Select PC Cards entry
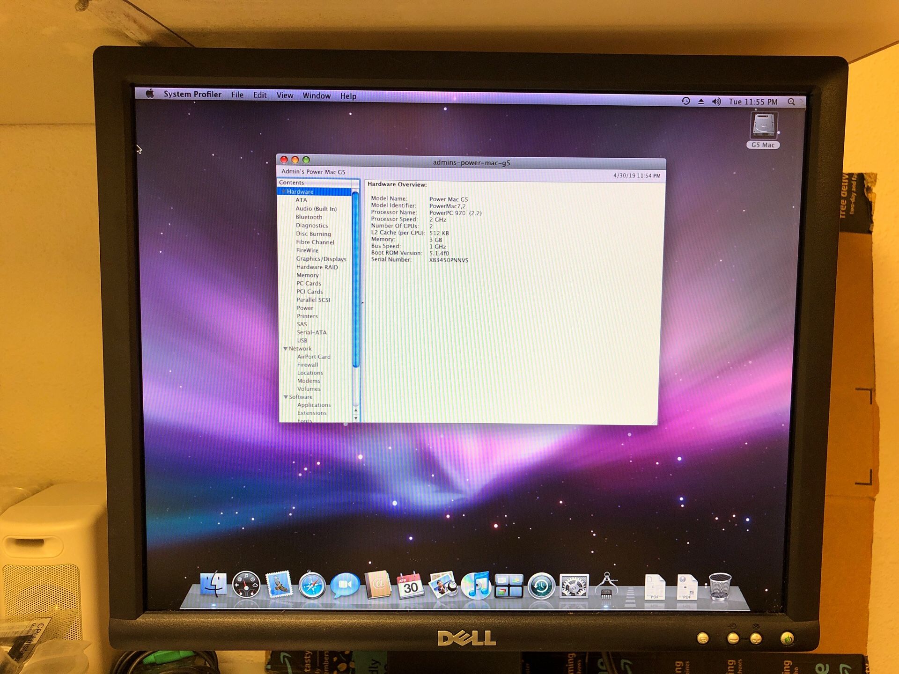This screenshot has height=674, width=899. (309, 283)
